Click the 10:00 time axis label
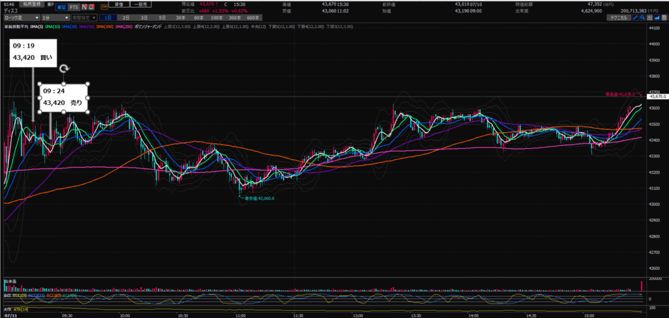Image resolution: width=669 pixels, height=318 pixels. [125, 315]
